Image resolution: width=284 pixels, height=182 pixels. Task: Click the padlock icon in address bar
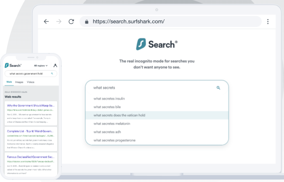coord(87,22)
